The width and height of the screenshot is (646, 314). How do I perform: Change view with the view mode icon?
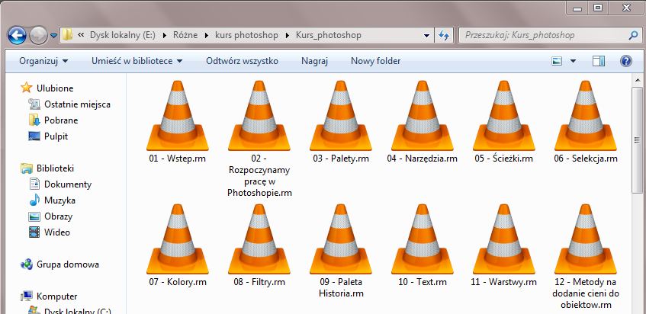point(557,61)
